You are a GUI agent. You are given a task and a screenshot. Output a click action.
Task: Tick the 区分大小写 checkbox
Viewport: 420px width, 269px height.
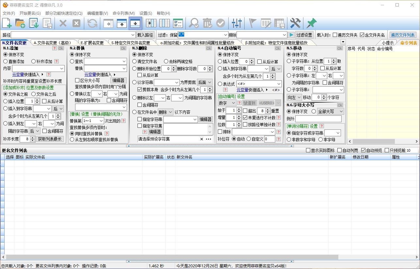77,80
